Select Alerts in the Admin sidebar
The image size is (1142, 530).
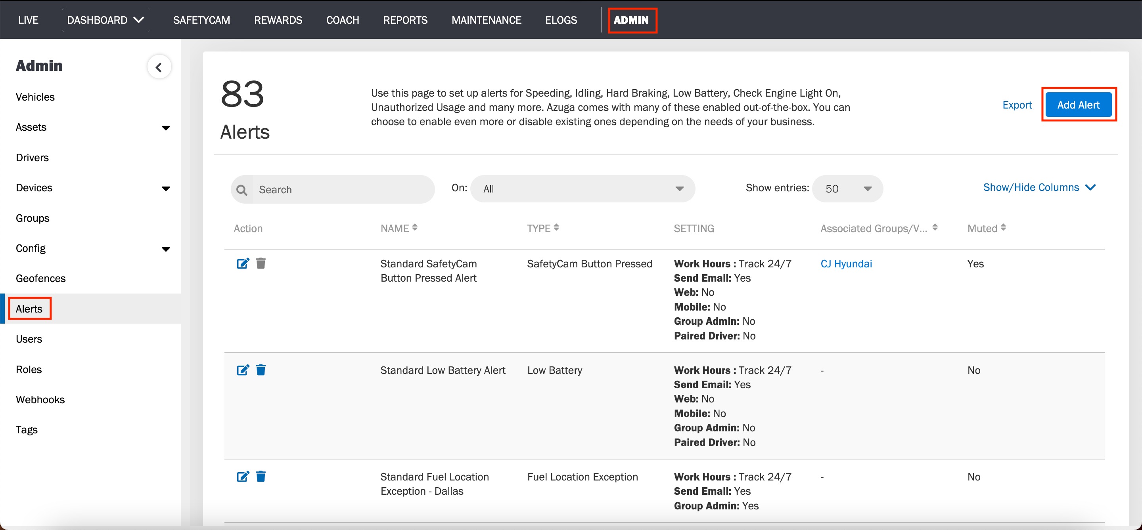(x=29, y=309)
